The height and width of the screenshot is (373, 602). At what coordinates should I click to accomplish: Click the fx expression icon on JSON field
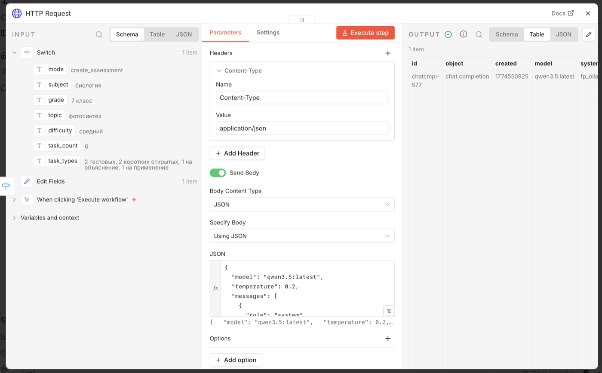pyautogui.click(x=215, y=288)
